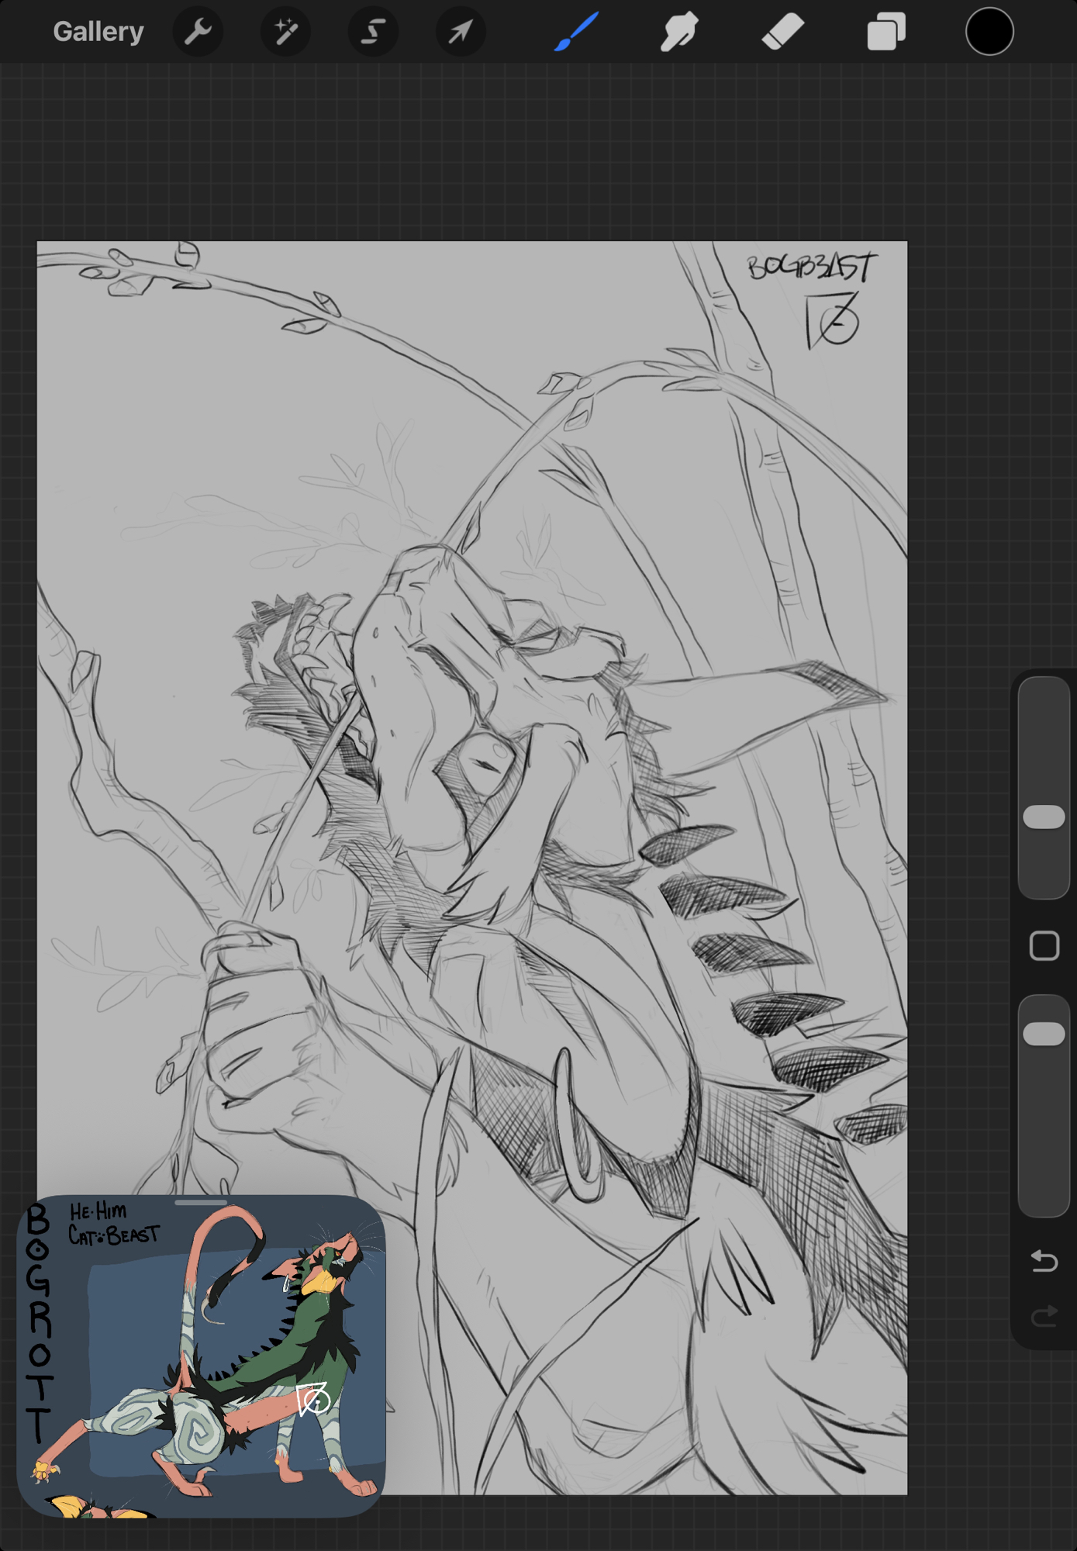Image resolution: width=1077 pixels, height=1551 pixels.
Task: Tap the creature's eye in the sketch
Action: [487, 758]
